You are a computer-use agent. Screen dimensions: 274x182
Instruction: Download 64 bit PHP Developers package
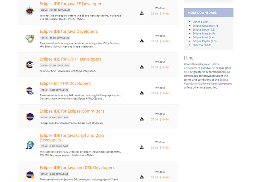pos(166,93)
